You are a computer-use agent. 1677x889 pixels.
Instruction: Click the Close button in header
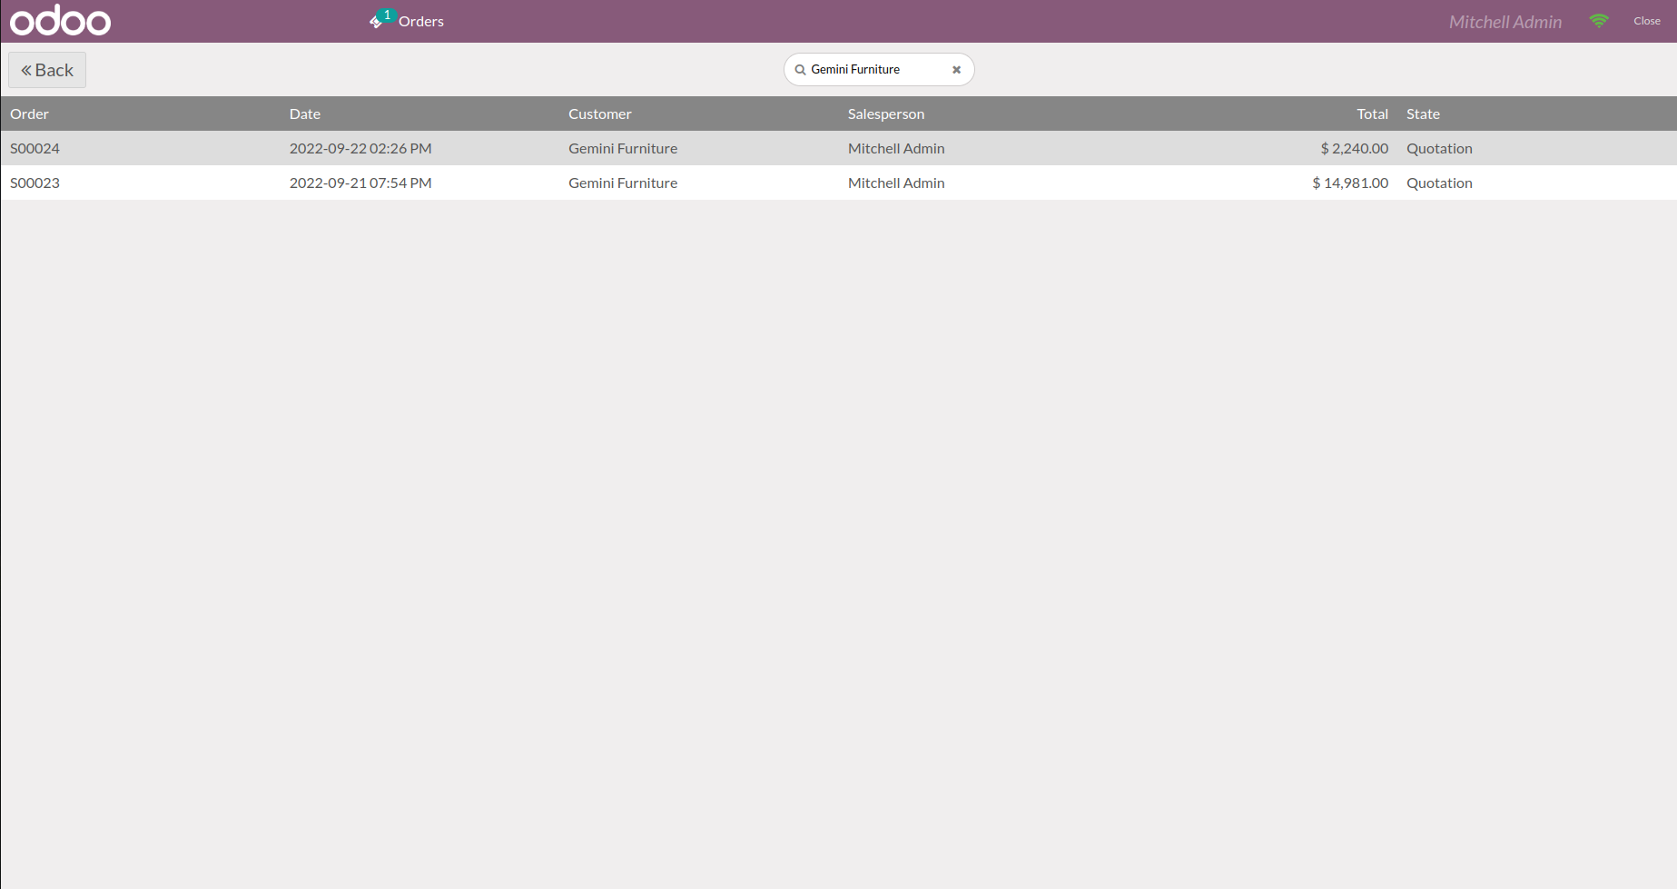pos(1646,21)
